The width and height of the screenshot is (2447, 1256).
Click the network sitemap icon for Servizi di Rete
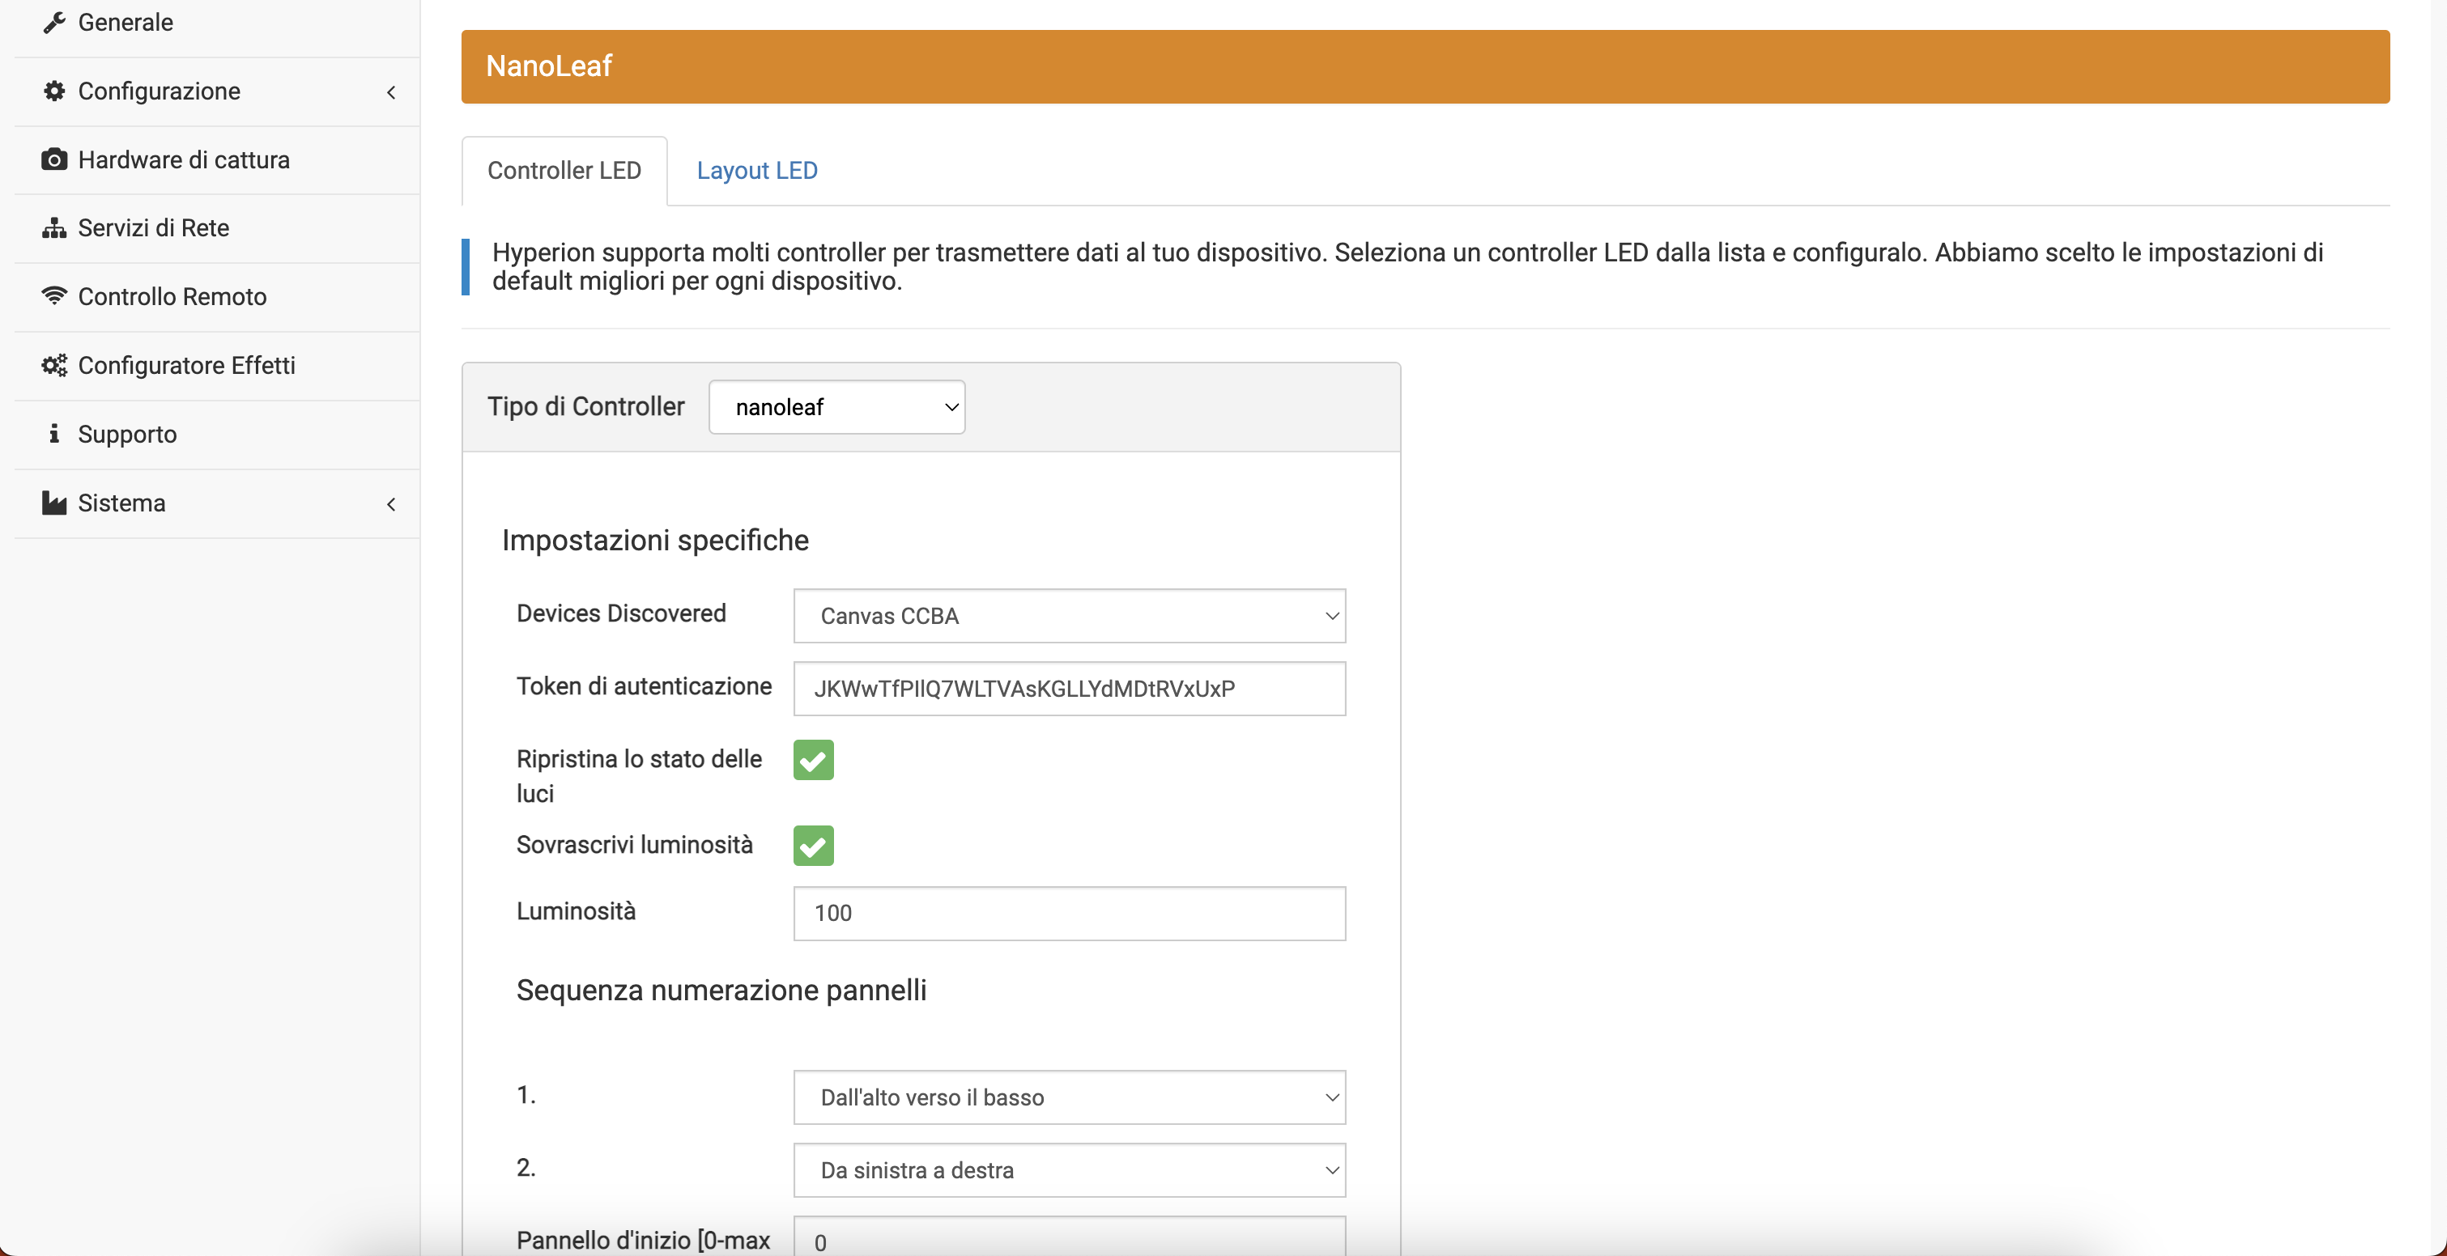(54, 228)
